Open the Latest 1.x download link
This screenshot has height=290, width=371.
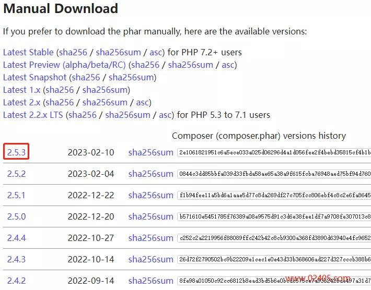click(x=22, y=90)
